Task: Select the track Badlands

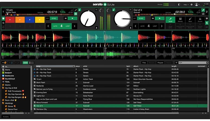Action: [x=121, y=86]
